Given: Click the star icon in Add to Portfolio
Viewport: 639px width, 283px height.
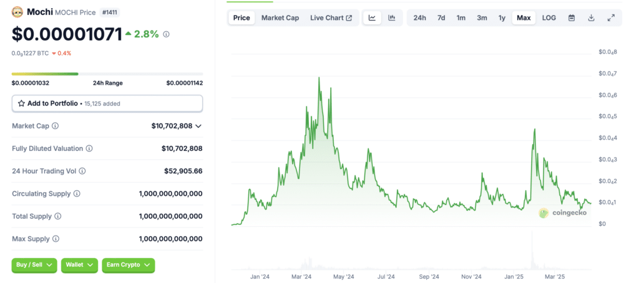Looking at the screenshot, I should [22, 103].
